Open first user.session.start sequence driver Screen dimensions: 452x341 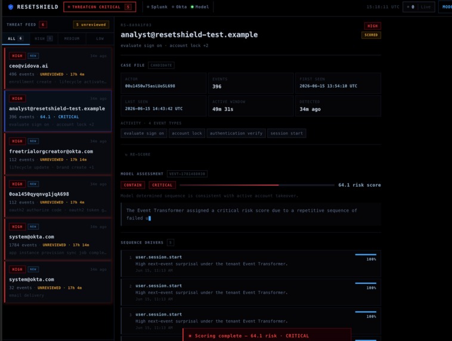[x=251, y=264]
